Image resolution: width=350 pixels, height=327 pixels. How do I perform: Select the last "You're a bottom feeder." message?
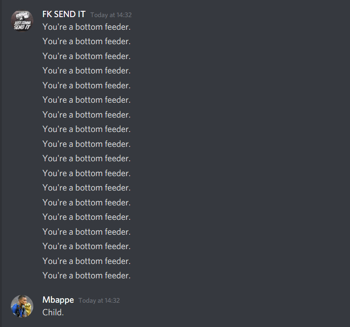coord(87,276)
